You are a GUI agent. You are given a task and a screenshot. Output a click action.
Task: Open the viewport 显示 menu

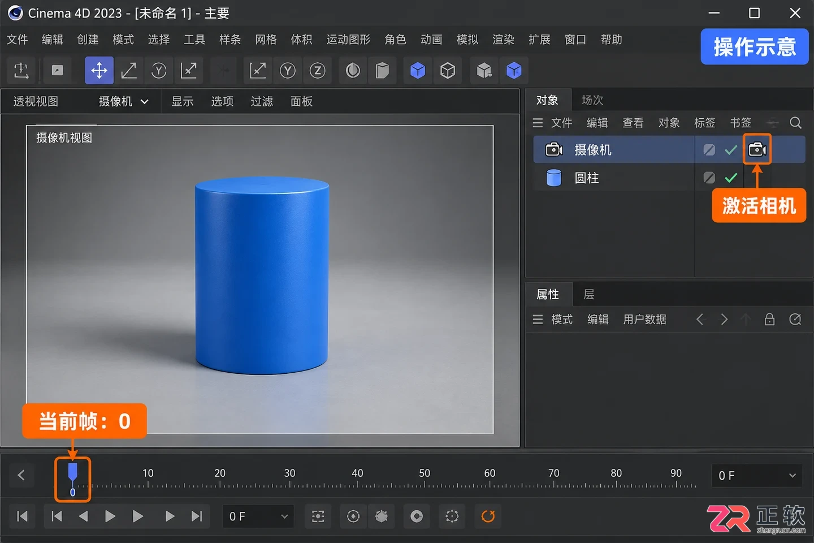183,102
